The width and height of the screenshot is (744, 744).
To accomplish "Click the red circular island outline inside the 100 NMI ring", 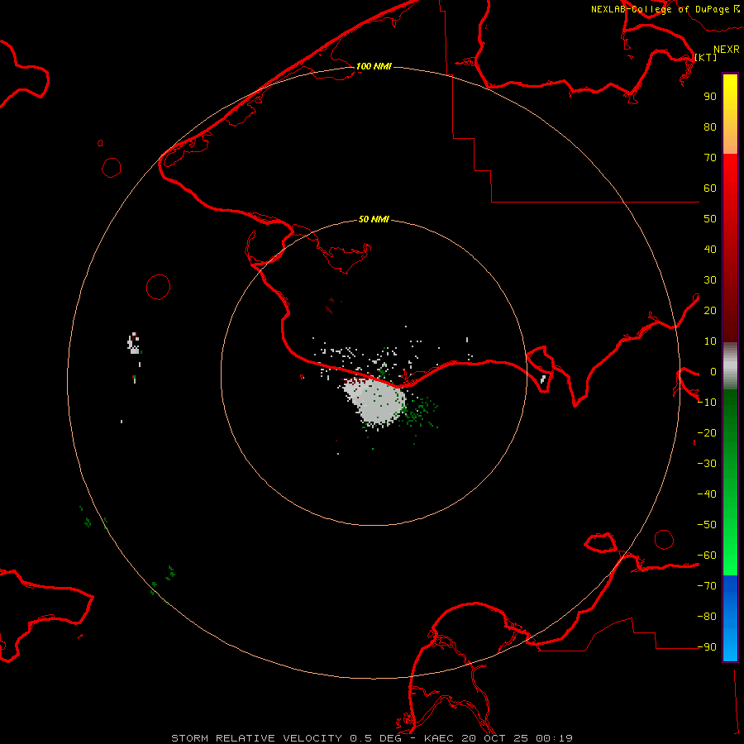I will 158,287.
